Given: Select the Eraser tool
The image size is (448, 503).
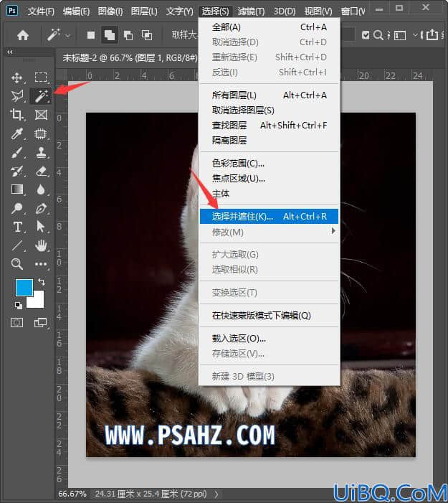Looking at the screenshot, I should coord(41,171).
